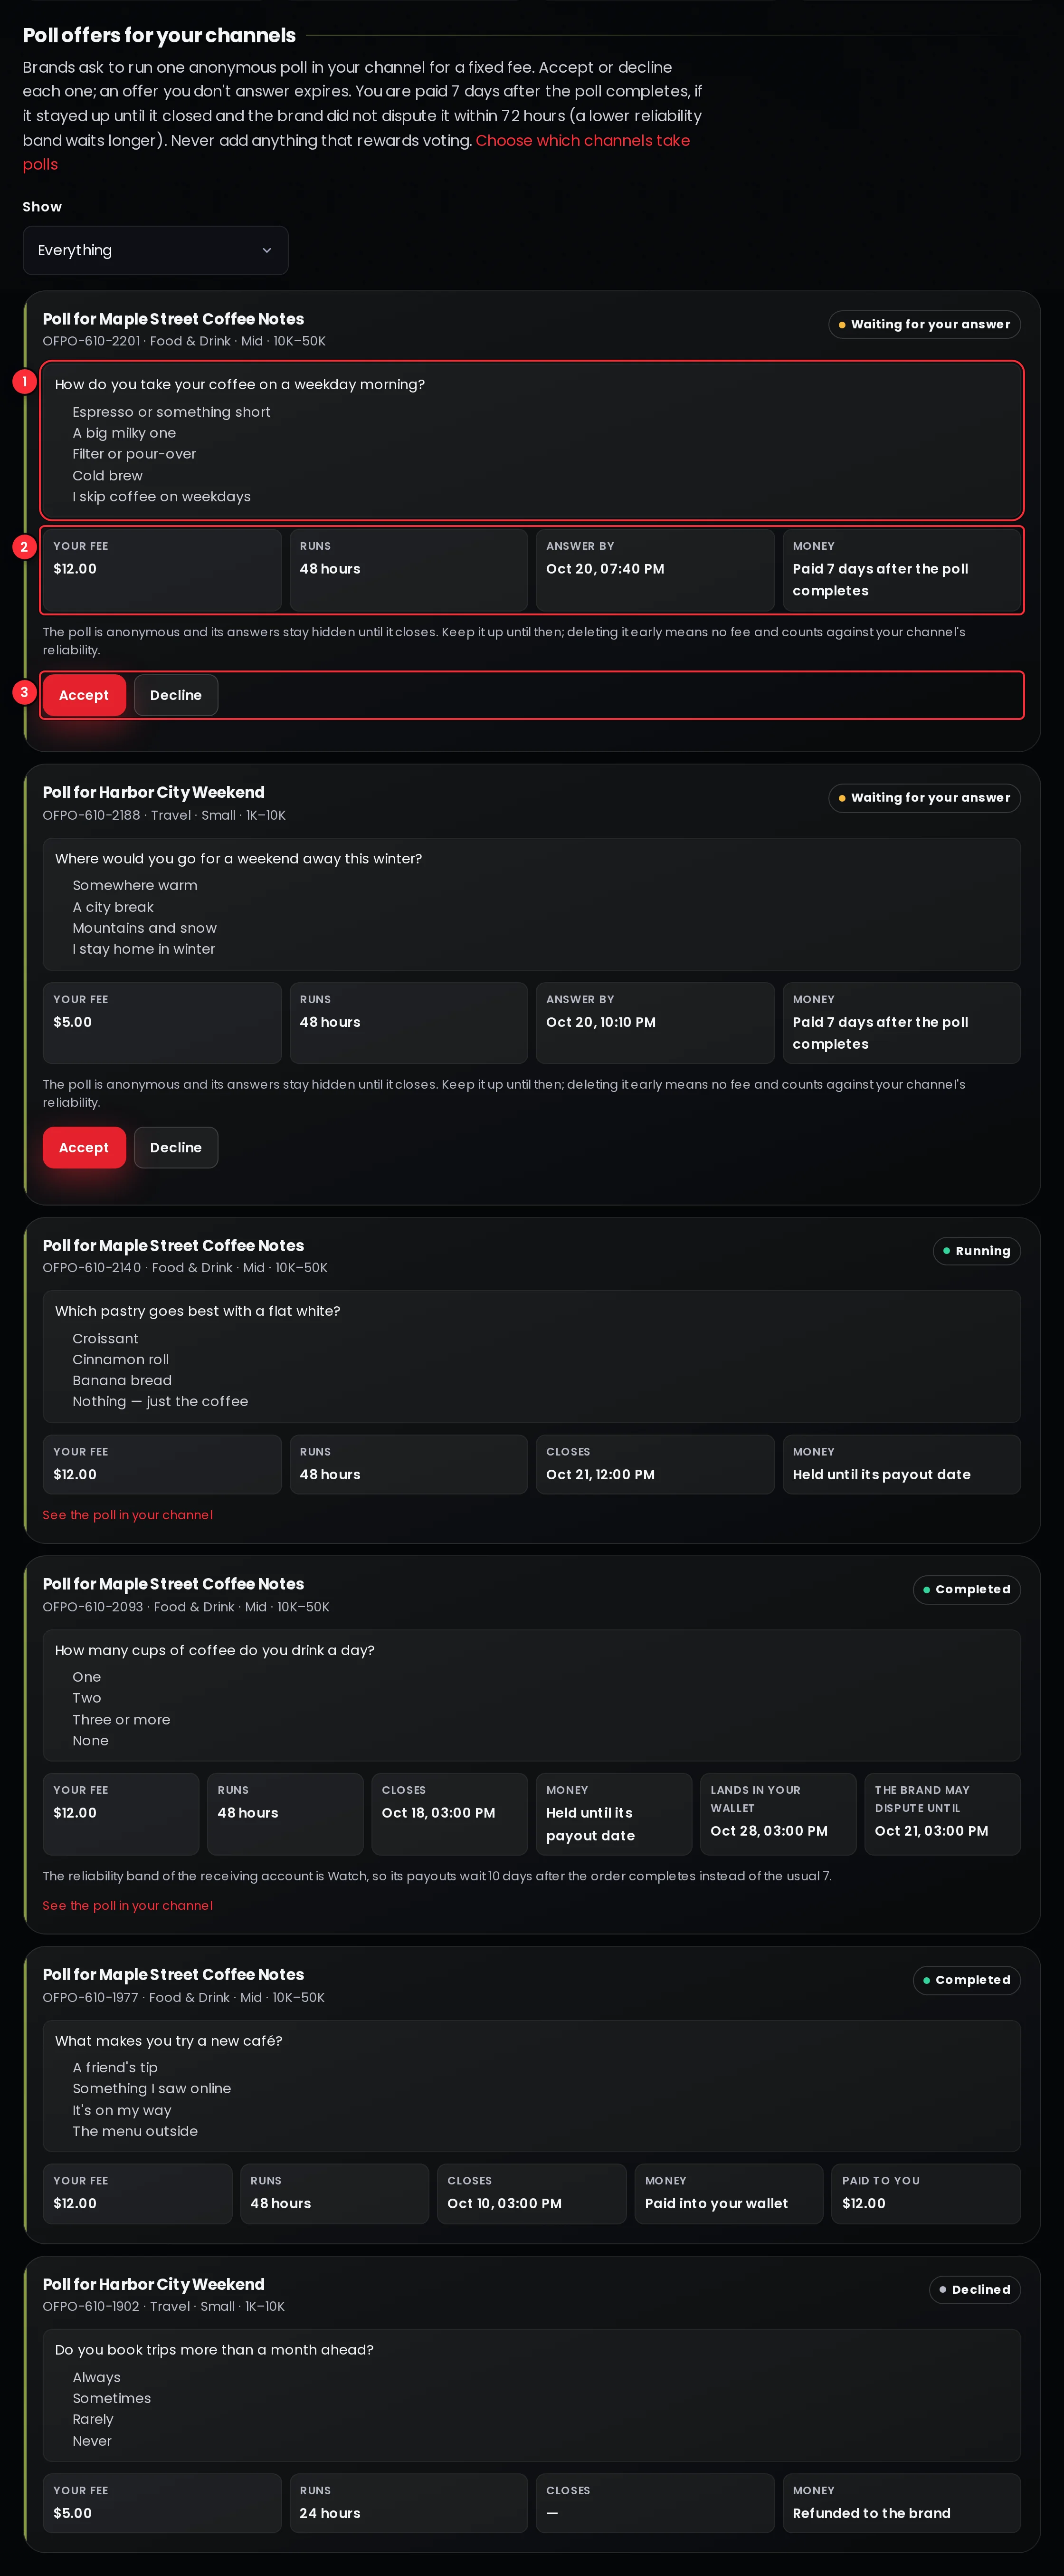The height and width of the screenshot is (2576, 1064).
Task: Click the 'Waiting for your answer' badge on OFPO-610-2188
Action: coord(924,797)
